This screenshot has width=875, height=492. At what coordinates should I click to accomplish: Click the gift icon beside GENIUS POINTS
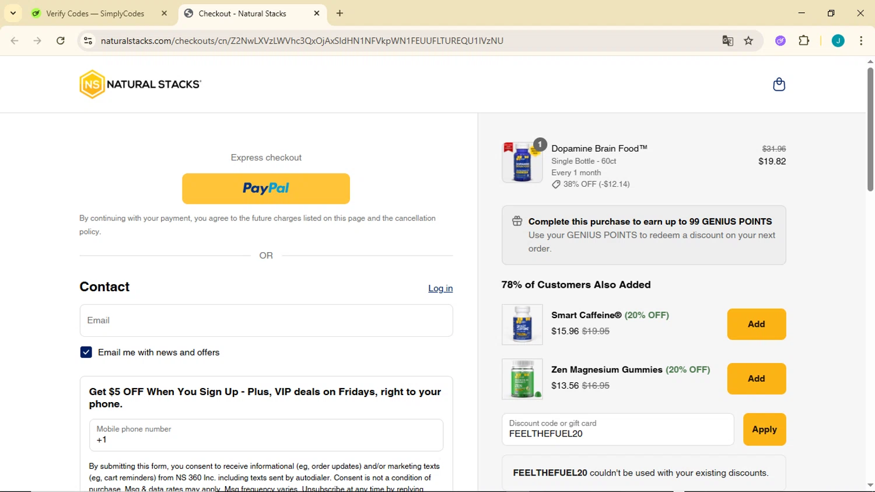(517, 221)
